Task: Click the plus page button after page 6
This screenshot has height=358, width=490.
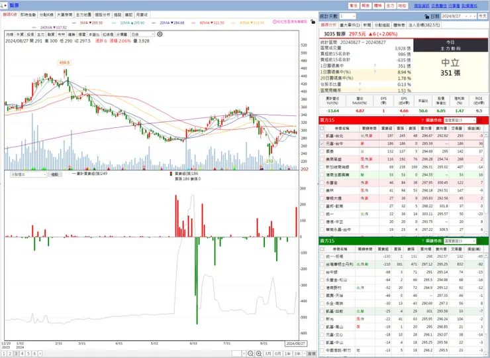Action: (x=40, y=353)
